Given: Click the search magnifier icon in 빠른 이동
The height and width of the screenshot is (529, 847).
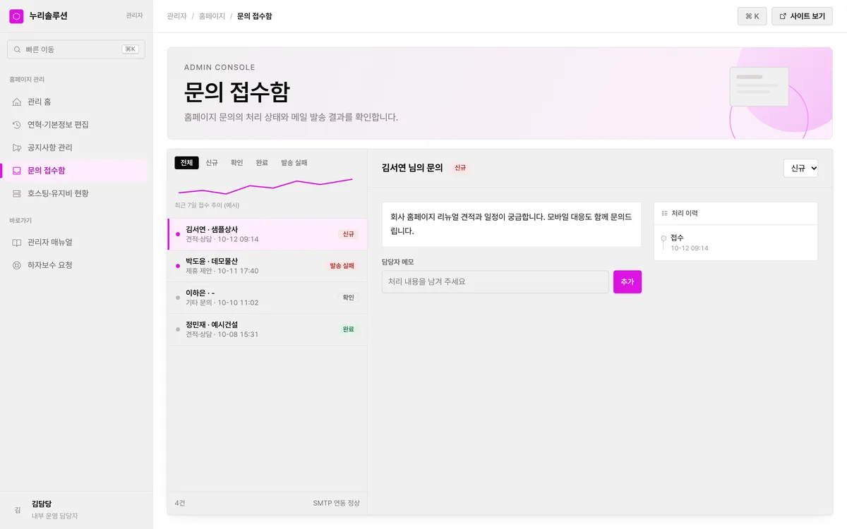Looking at the screenshot, I should click(x=18, y=49).
